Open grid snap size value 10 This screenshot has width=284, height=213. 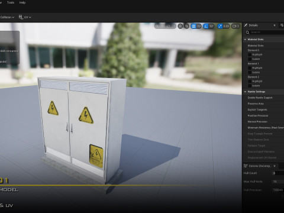click(199, 26)
